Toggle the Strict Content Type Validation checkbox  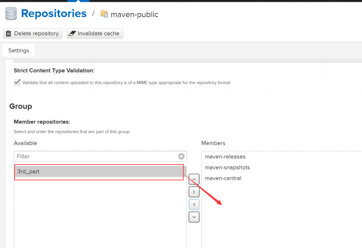(x=17, y=82)
